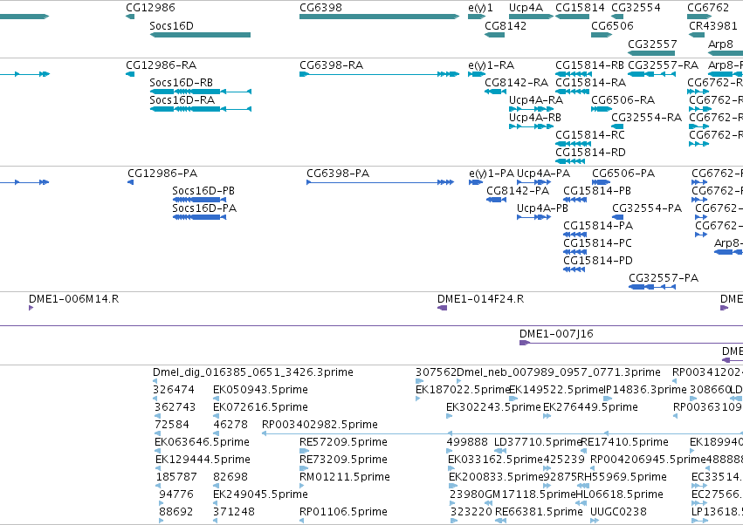Select EST RM01211.5prime

[302, 486]
